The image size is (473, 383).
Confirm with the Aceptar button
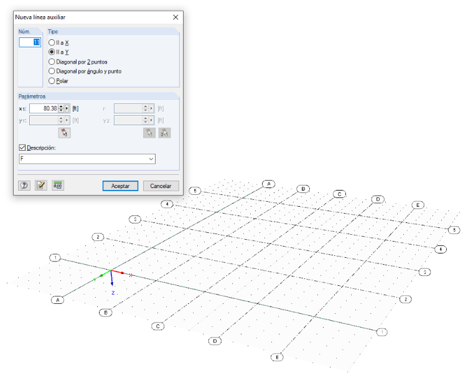120,186
